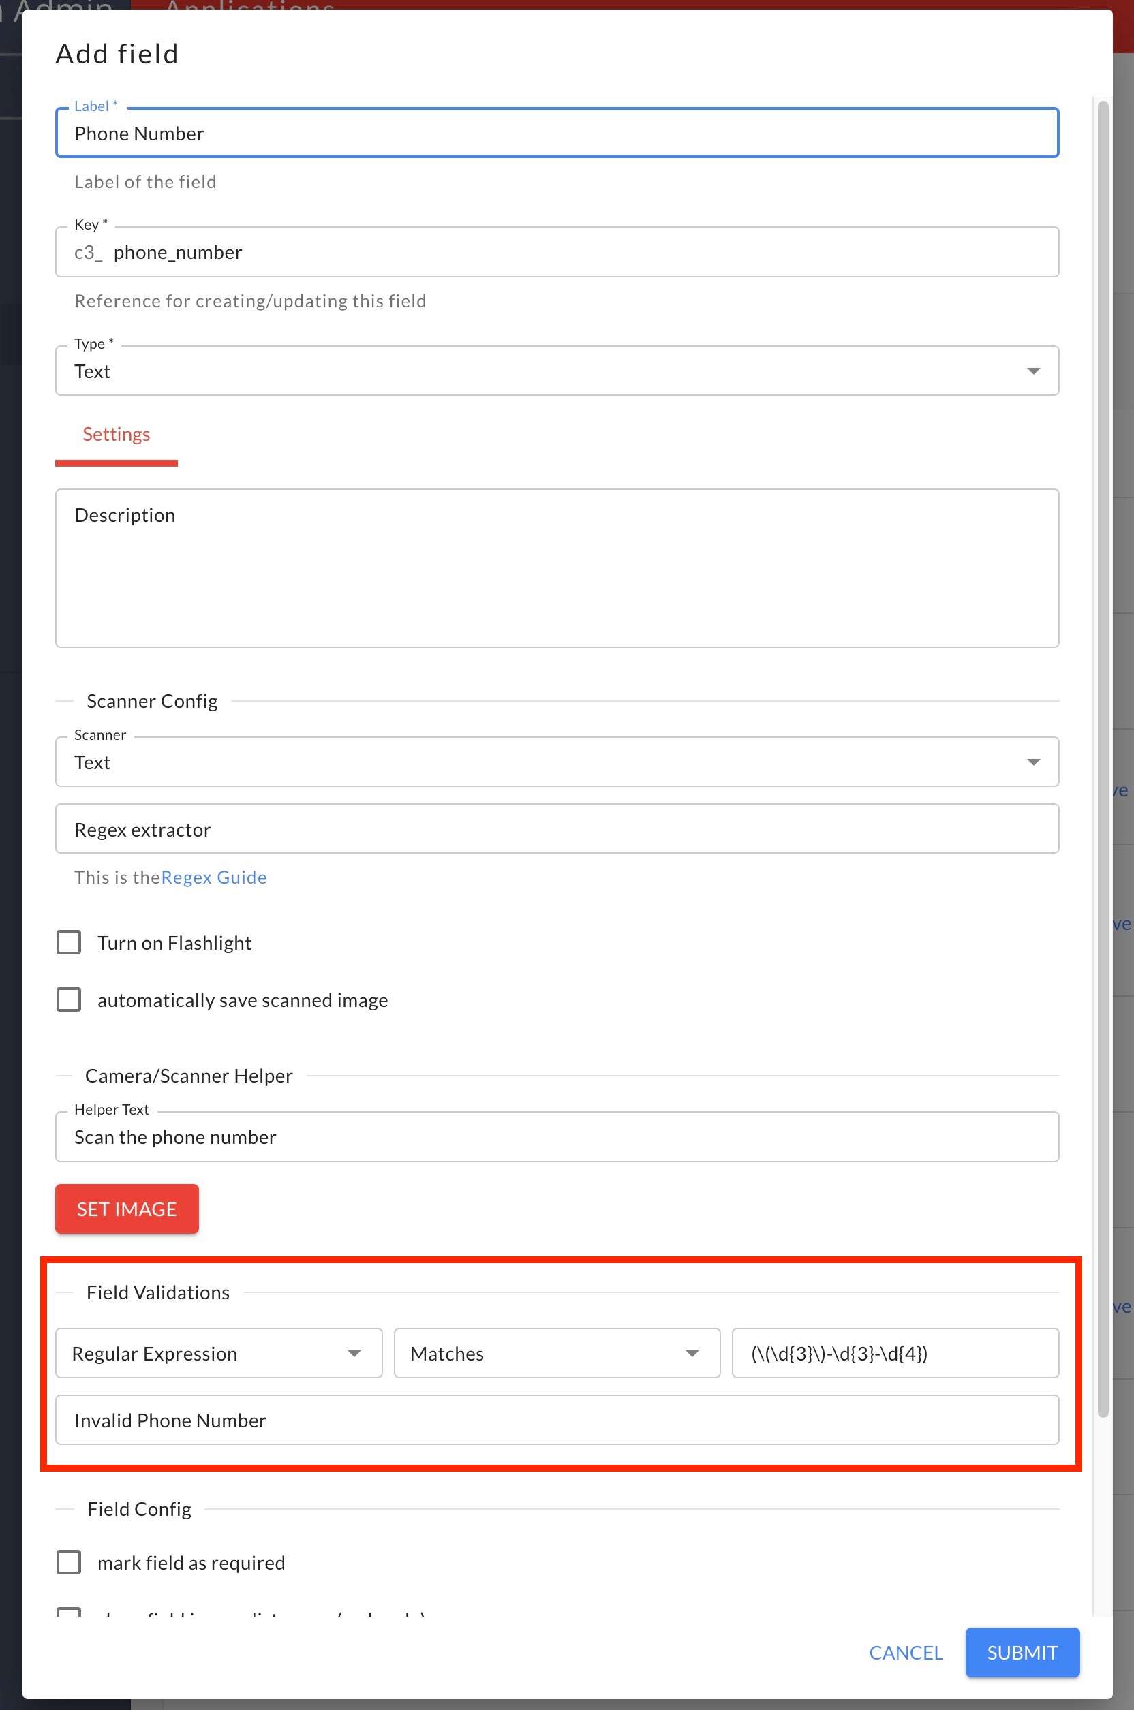Expand the Scanner dropdown arrow
Image resolution: width=1134 pixels, height=1710 pixels.
click(x=1033, y=762)
